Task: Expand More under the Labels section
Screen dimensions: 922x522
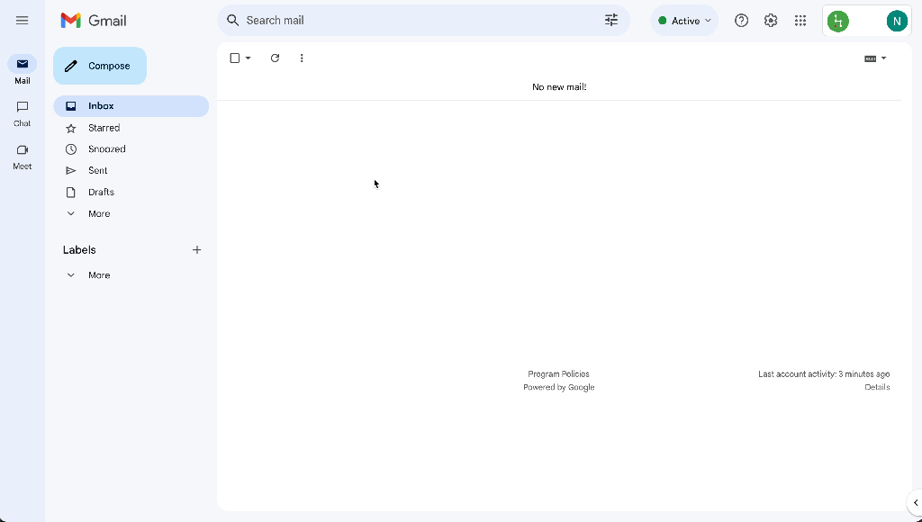Action: pos(99,275)
